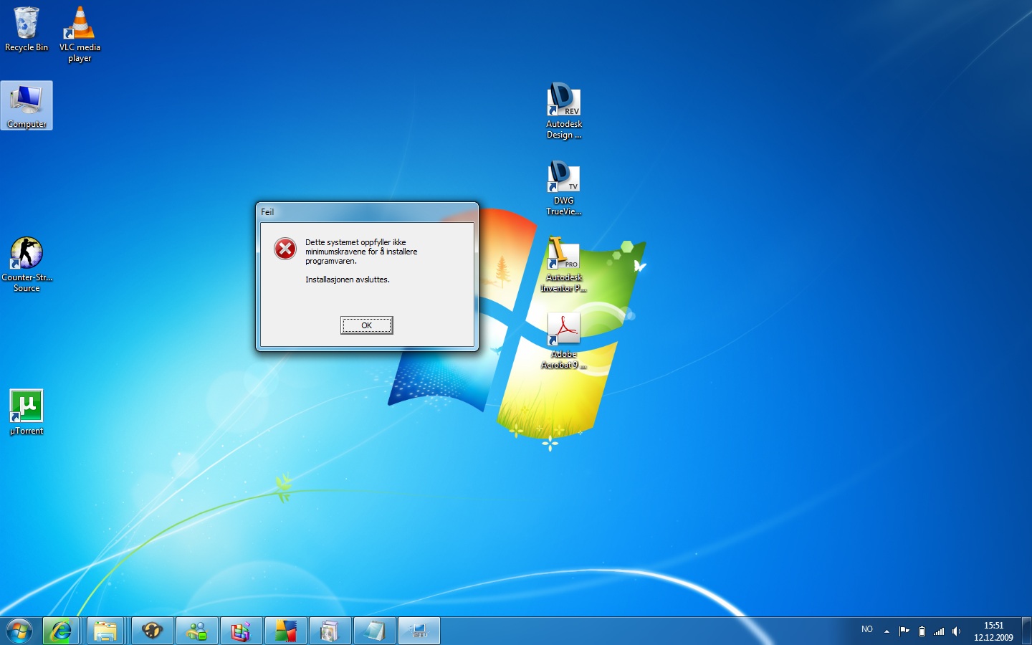The image size is (1032, 645).
Task: Open the round orange-and-black taskbar icon
Action: pos(153,631)
